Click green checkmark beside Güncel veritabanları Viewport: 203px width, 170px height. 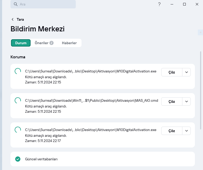pos(18,159)
